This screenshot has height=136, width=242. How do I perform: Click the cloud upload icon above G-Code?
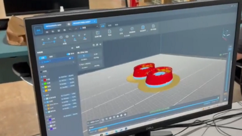point(121,30)
